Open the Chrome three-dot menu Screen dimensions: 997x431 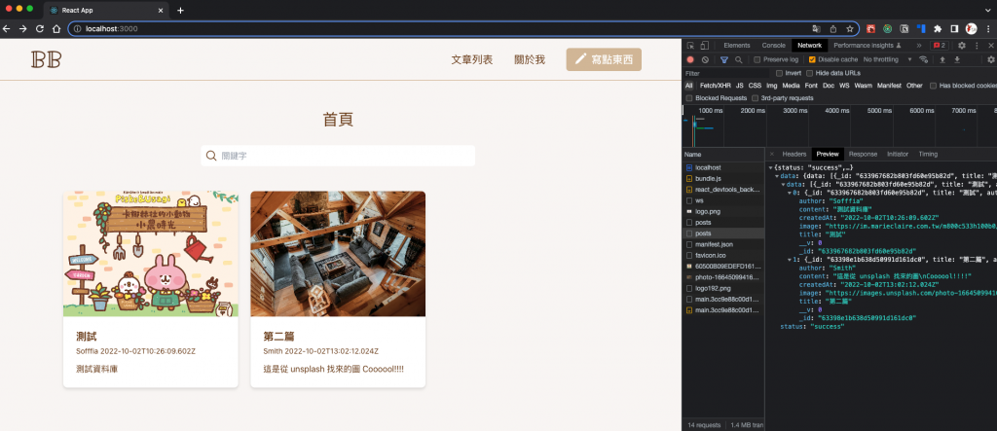pyautogui.click(x=989, y=28)
